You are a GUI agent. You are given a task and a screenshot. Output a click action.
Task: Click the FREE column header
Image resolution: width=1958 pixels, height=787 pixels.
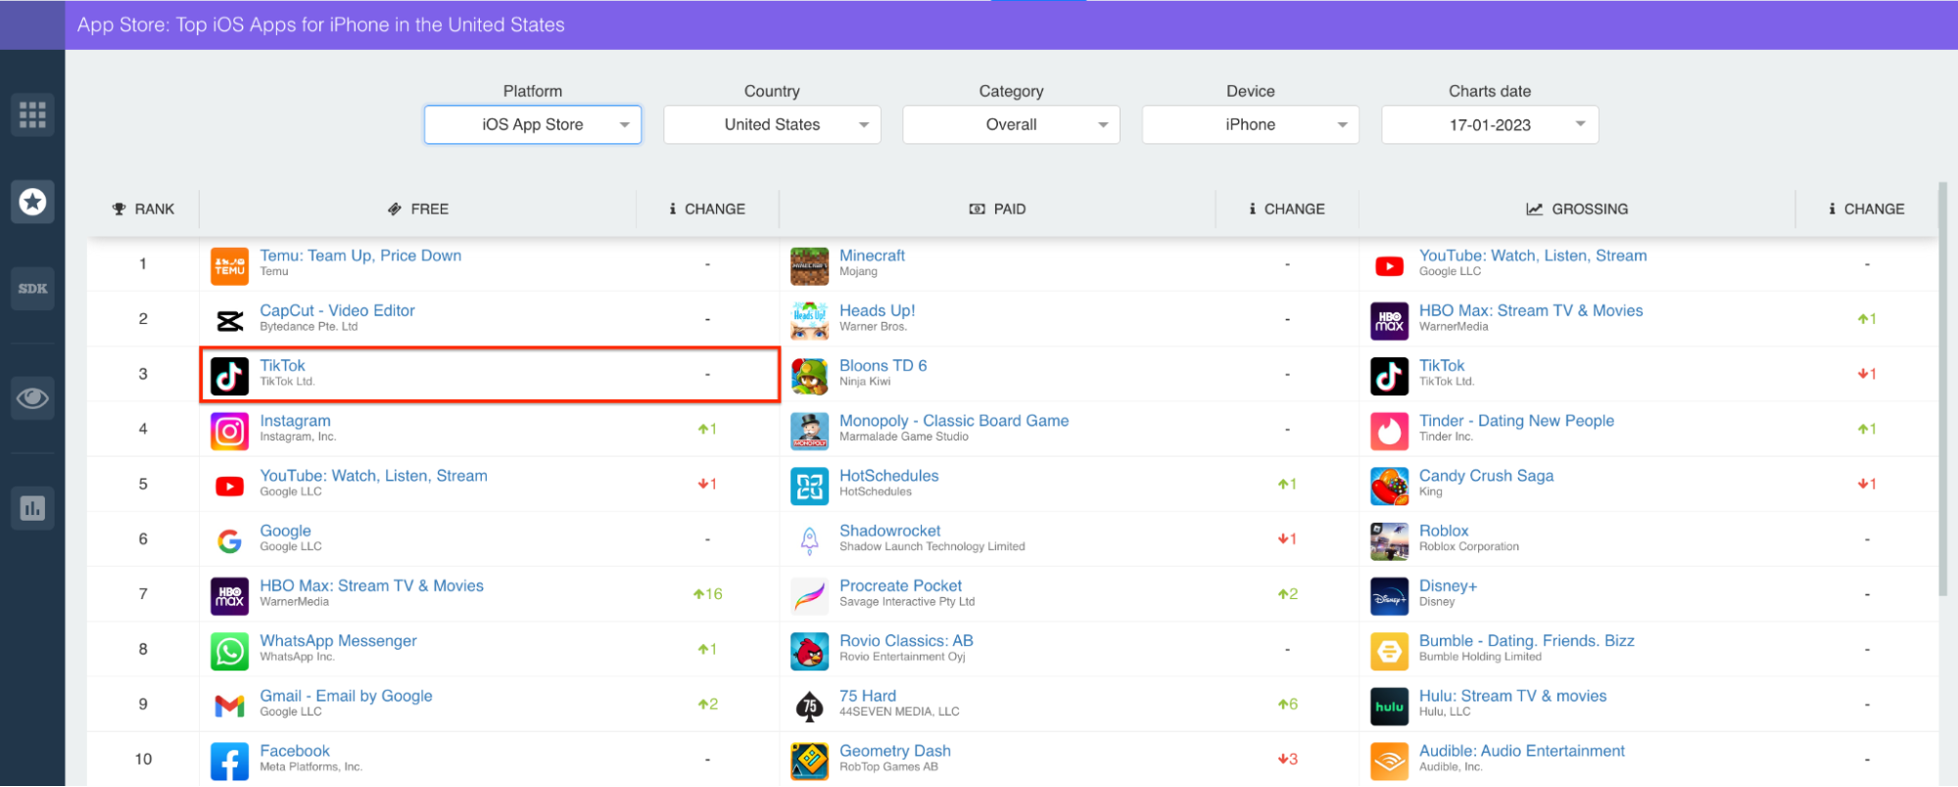(x=418, y=208)
